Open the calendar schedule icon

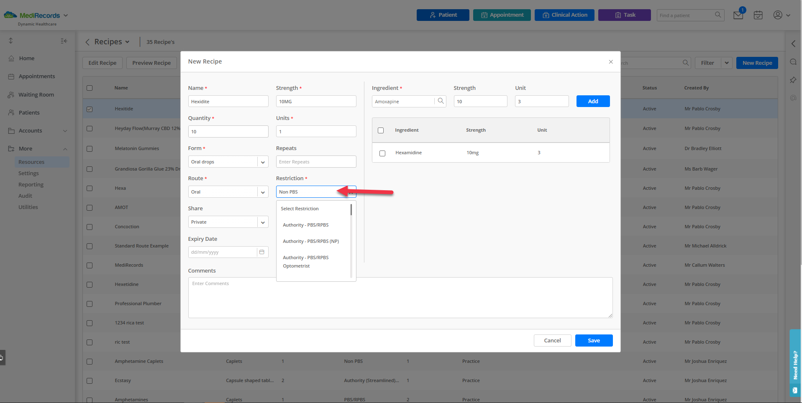coord(758,15)
